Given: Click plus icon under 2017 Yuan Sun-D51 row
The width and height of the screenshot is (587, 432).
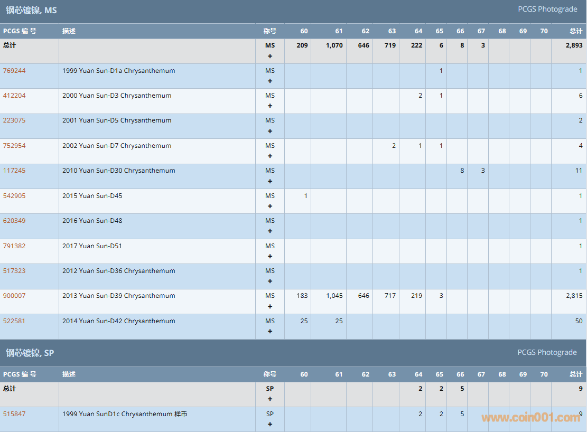Looking at the screenshot, I should (270, 256).
